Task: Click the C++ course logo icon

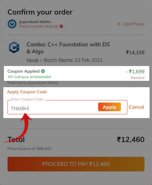Action: [14, 47]
